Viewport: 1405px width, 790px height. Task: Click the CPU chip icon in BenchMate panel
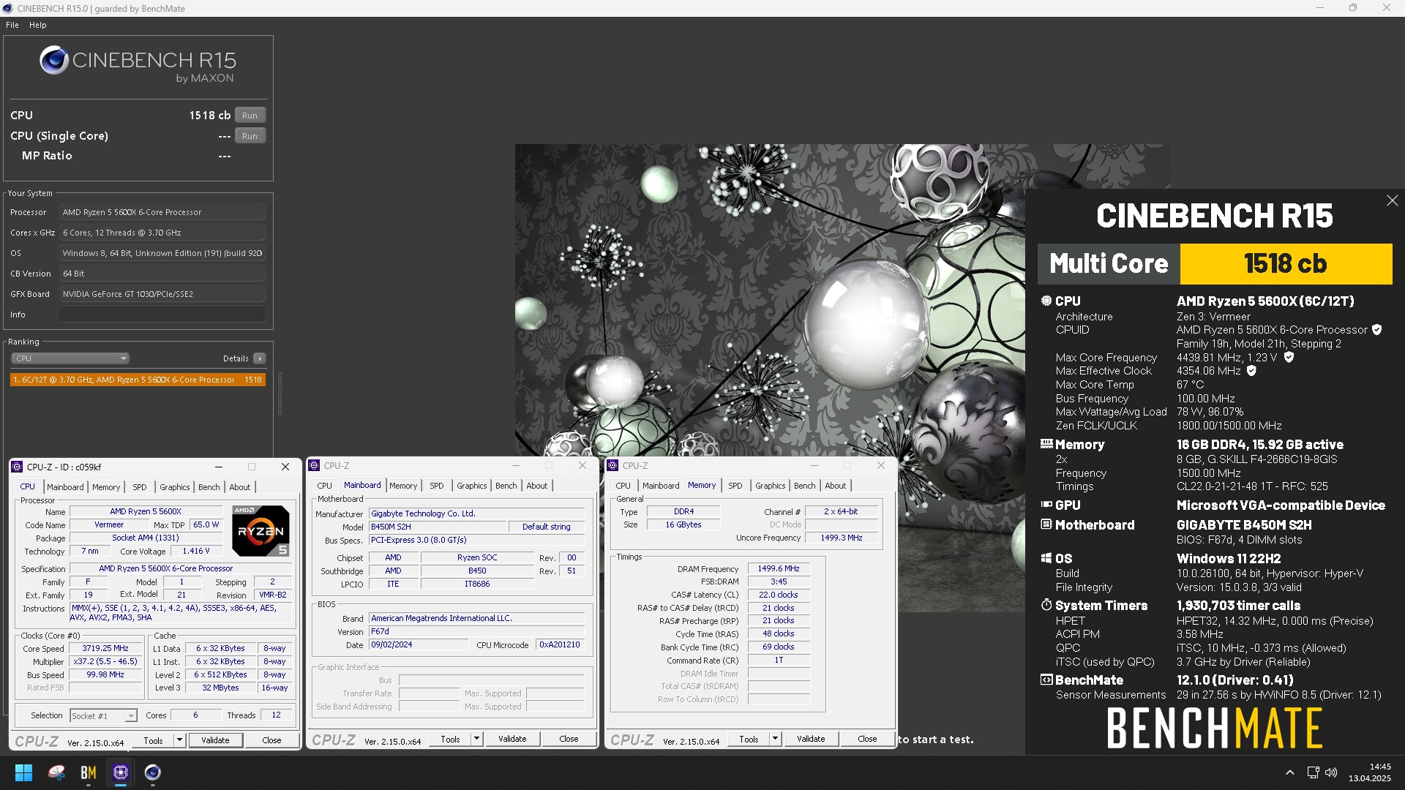[x=1046, y=301]
